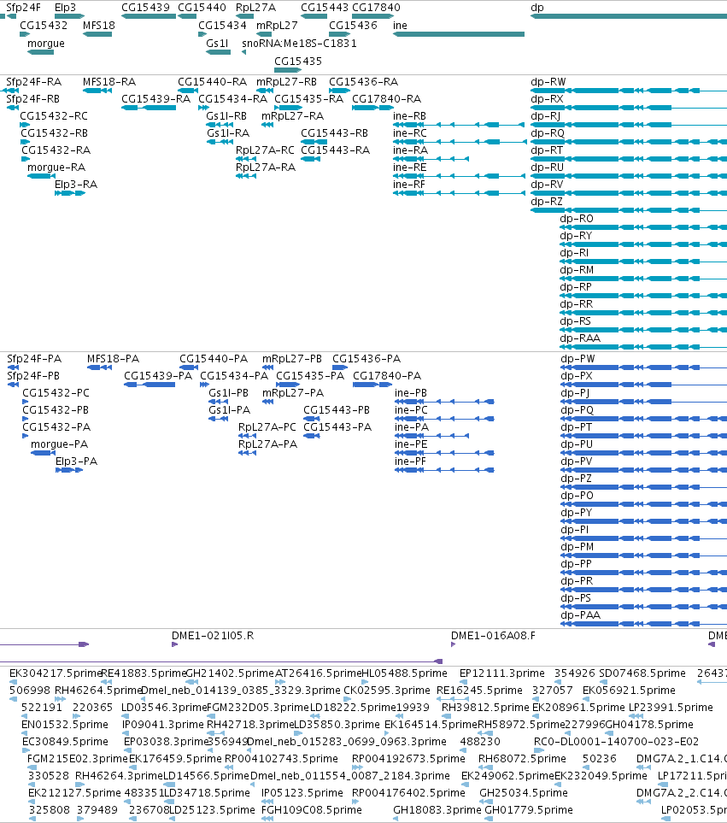Select the ine-PC protein label
Image resolution: width=727 pixels, height=823 pixels.
point(411,410)
